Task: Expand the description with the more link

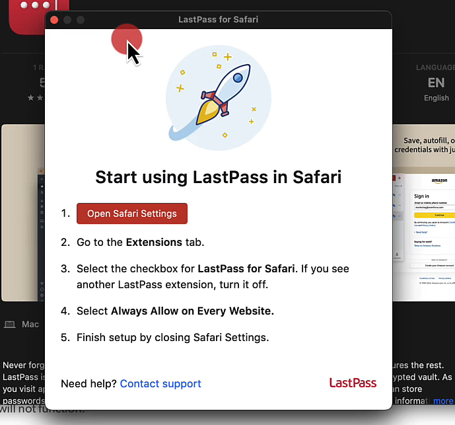Action: tap(443, 401)
